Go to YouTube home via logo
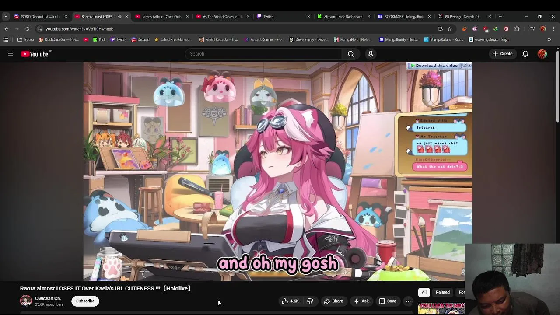 [35, 54]
